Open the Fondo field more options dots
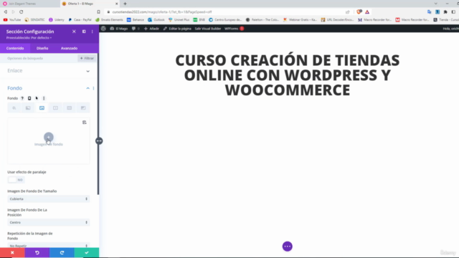The height and width of the screenshot is (258, 459). [x=44, y=98]
